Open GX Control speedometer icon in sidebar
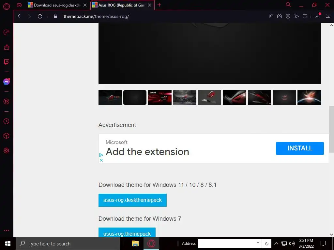334x250 pixels. (7, 32)
